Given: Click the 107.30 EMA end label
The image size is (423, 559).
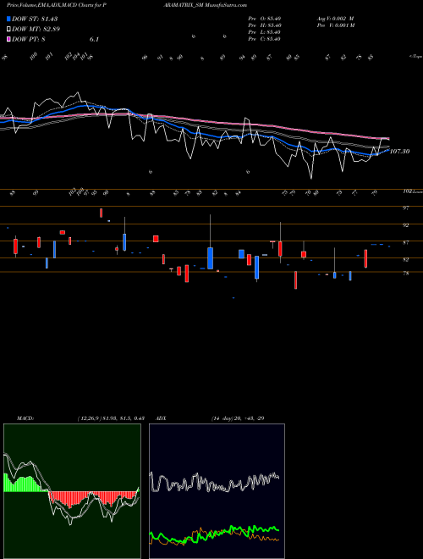Looking at the screenshot, I should (400, 152).
